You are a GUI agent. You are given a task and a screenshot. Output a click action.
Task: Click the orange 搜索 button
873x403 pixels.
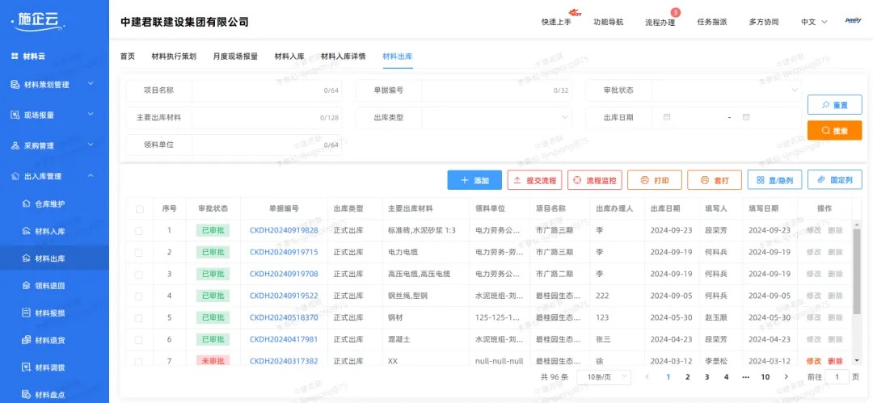point(834,130)
